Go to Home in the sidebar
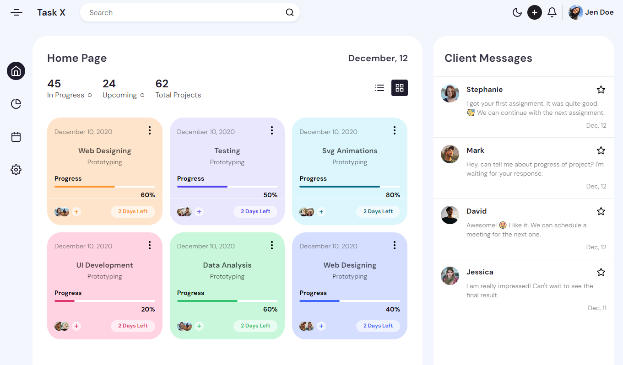 (x=16, y=71)
